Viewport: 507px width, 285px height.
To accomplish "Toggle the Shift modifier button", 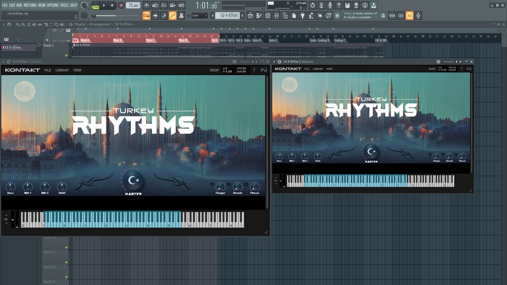I will [x=392, y=15].
